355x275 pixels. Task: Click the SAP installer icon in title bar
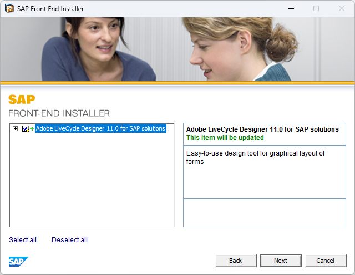point(9,9)
